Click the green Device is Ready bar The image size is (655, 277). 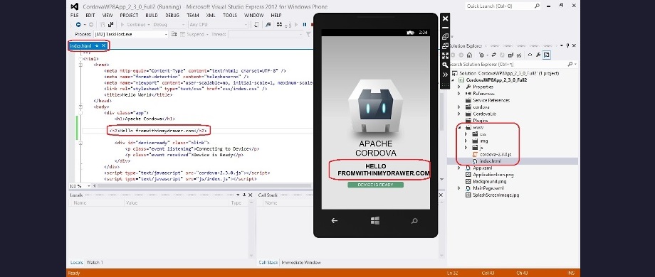tap(375, 185)
